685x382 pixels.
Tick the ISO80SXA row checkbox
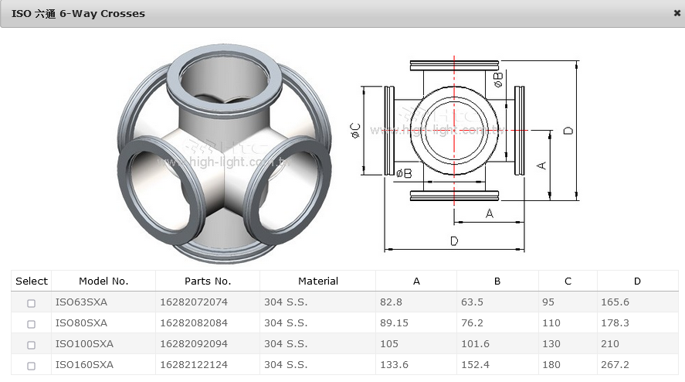[32, 324]
